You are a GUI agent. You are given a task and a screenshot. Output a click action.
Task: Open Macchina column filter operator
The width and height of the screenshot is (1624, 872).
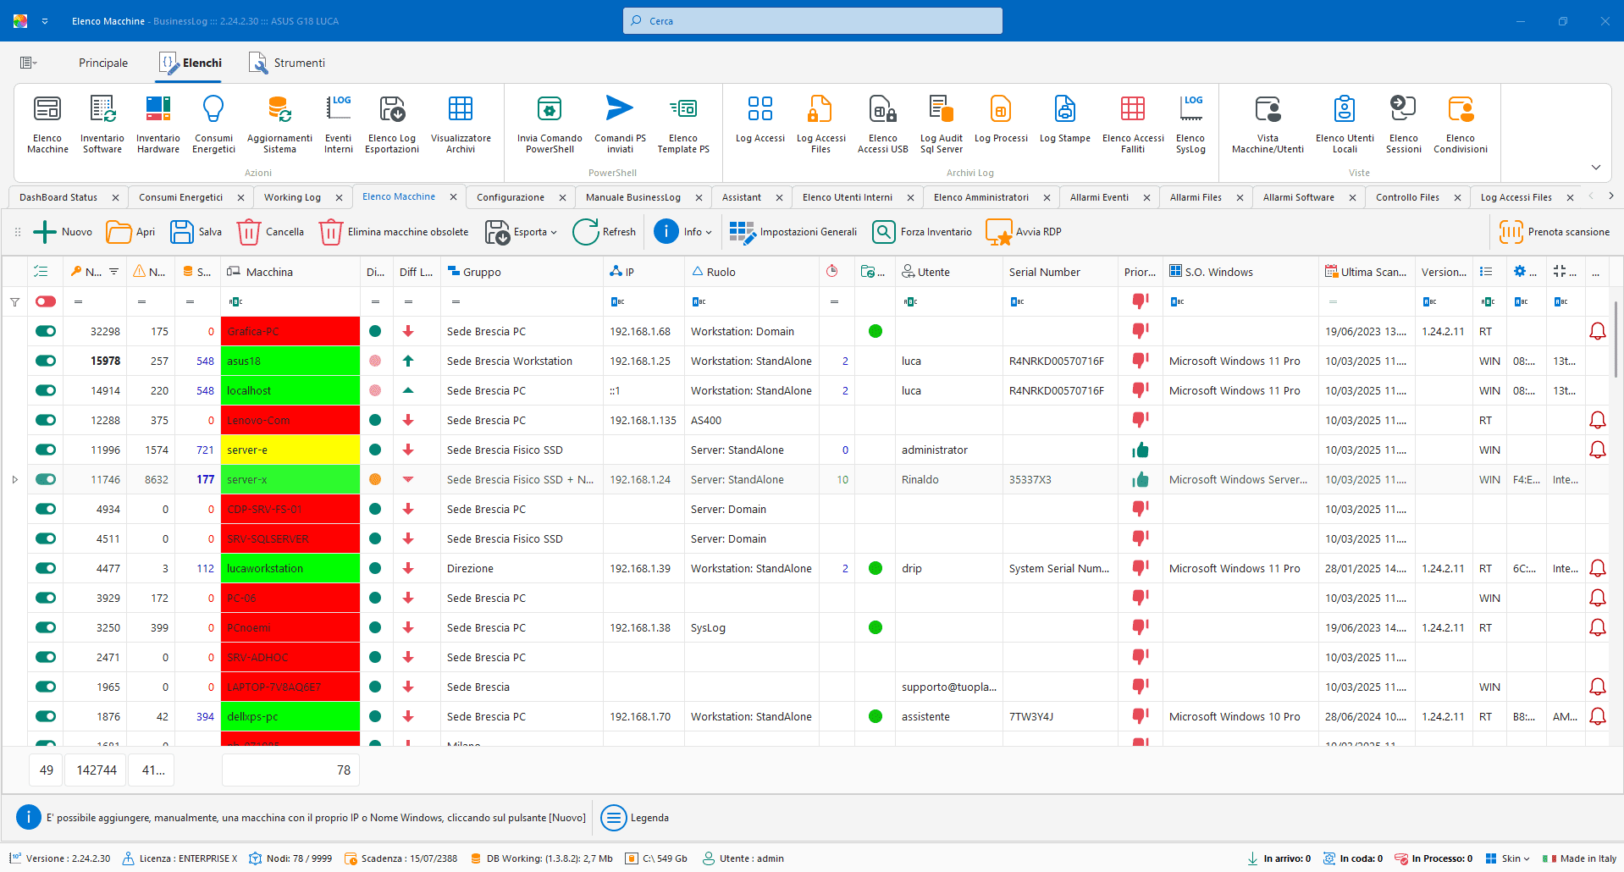pyautogui.click(x=235, y=301)
